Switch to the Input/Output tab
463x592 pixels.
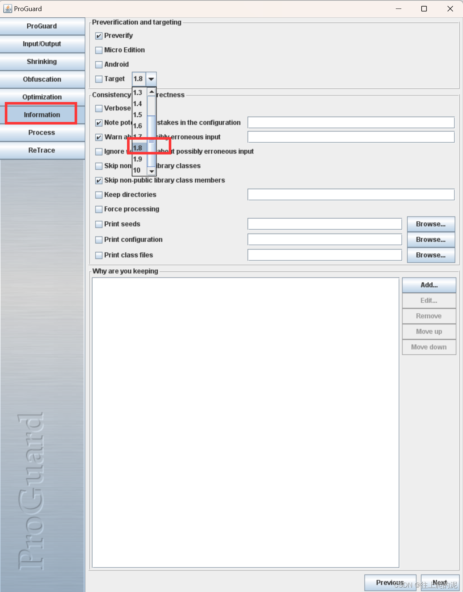pyautogui.click(x=42, y=44)
